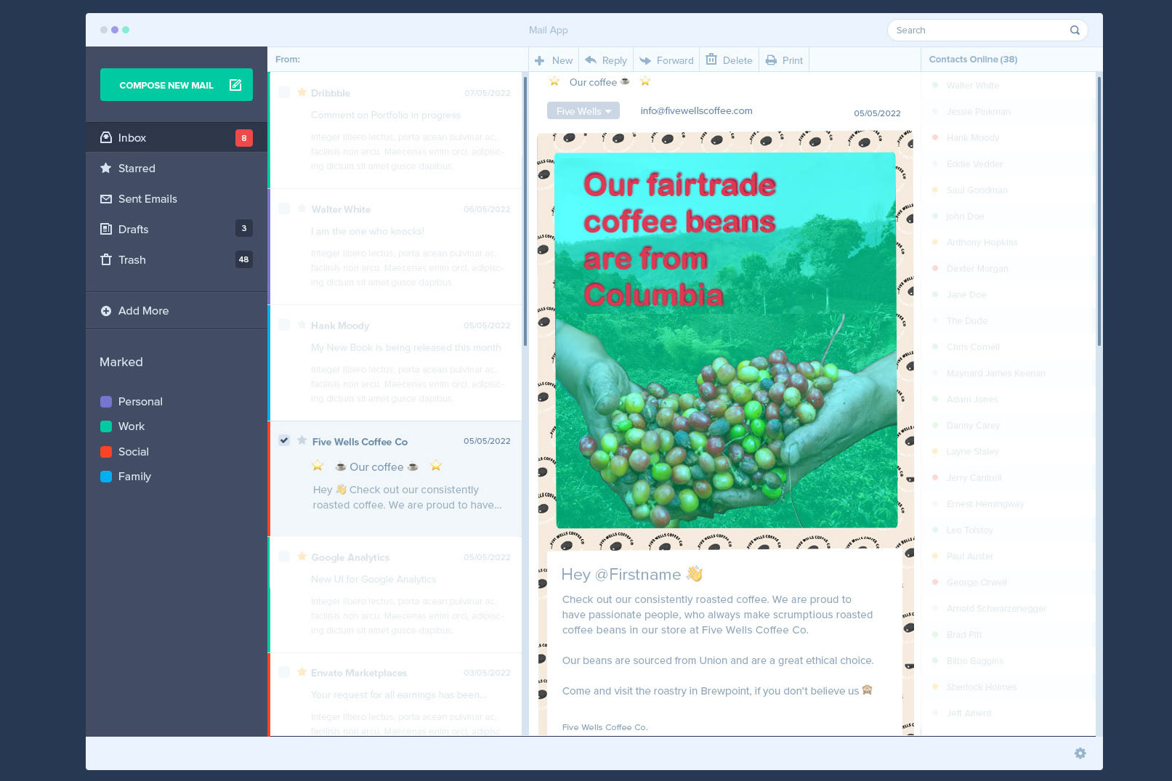Viewport: 1172px width, 781px height.
Task: Toggle star on Google Analytics email
Action: [302, 557]
